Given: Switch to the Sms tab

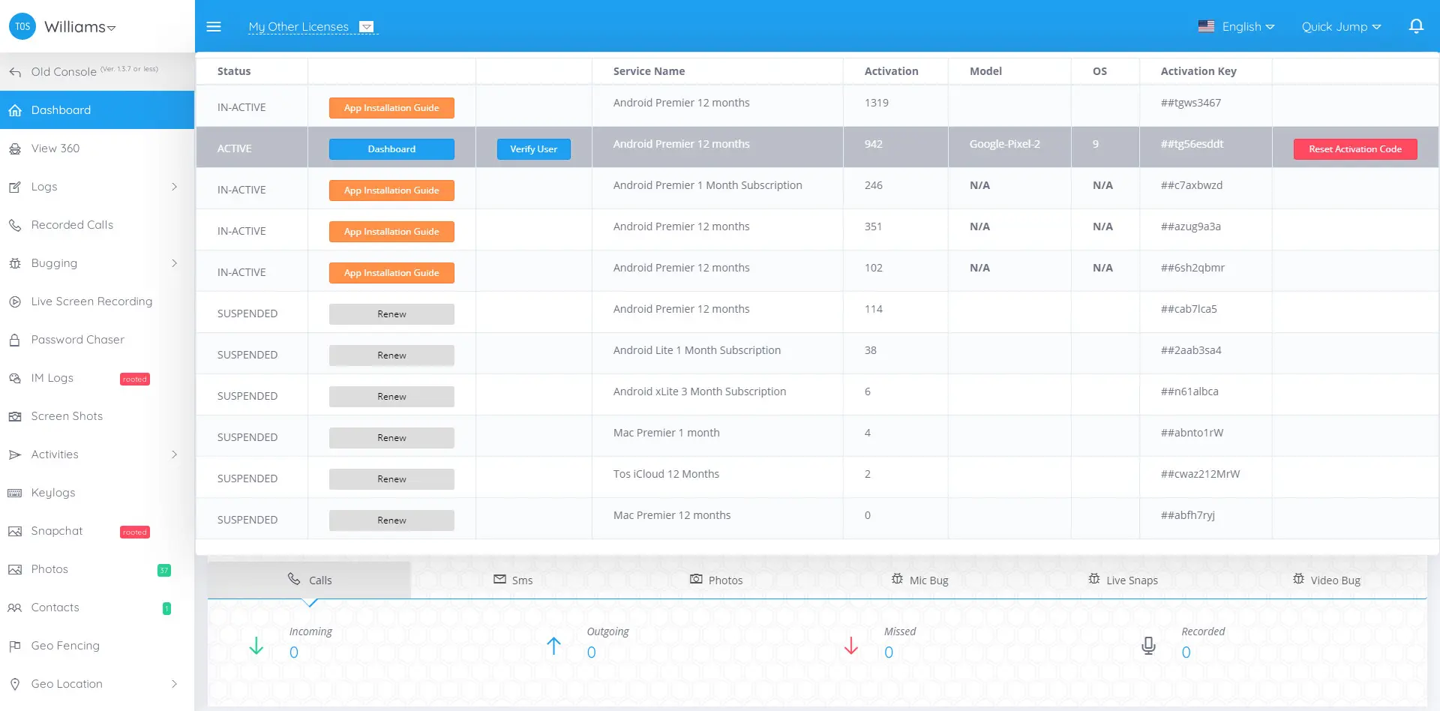Looking at the screenshot, I should 513,580.
